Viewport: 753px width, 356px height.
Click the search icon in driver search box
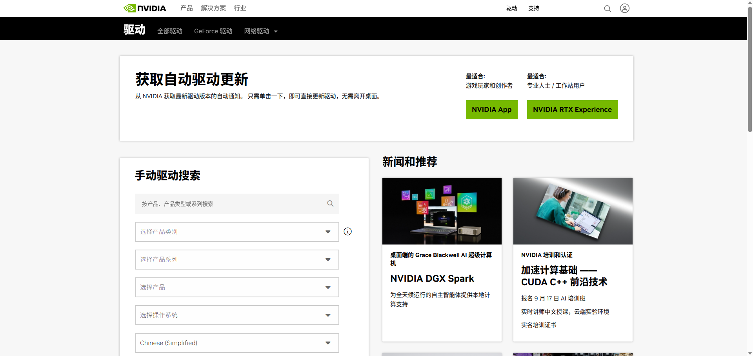tap(330, 203)
